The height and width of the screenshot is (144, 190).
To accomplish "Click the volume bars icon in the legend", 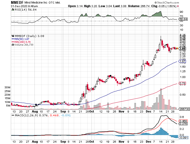I will 13,45.
